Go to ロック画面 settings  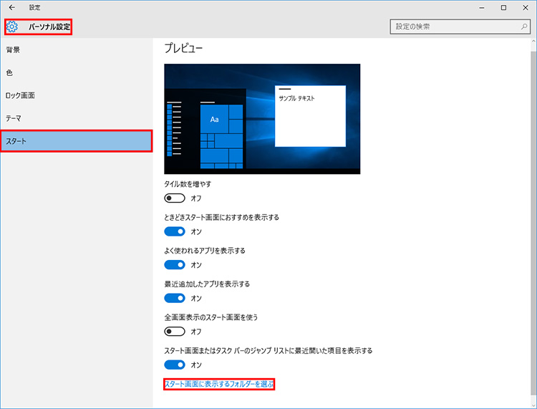coord(20,95)
